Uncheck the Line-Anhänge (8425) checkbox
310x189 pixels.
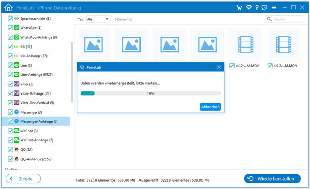pyautogui.click(x=10, y=74)
